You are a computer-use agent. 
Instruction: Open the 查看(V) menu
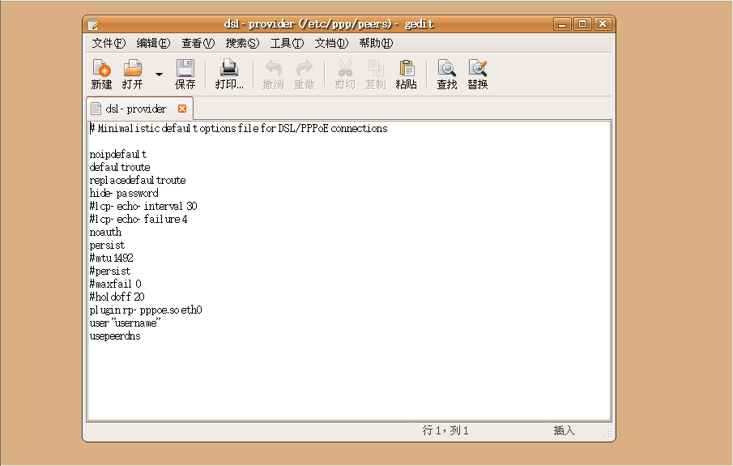click(x=198, y=43)
